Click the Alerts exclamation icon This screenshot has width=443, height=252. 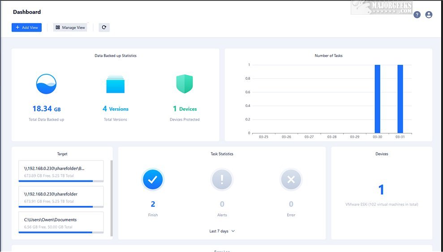(222, 179)
